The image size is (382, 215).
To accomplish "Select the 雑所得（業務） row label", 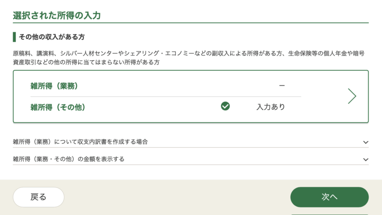I will pos(54,86).
